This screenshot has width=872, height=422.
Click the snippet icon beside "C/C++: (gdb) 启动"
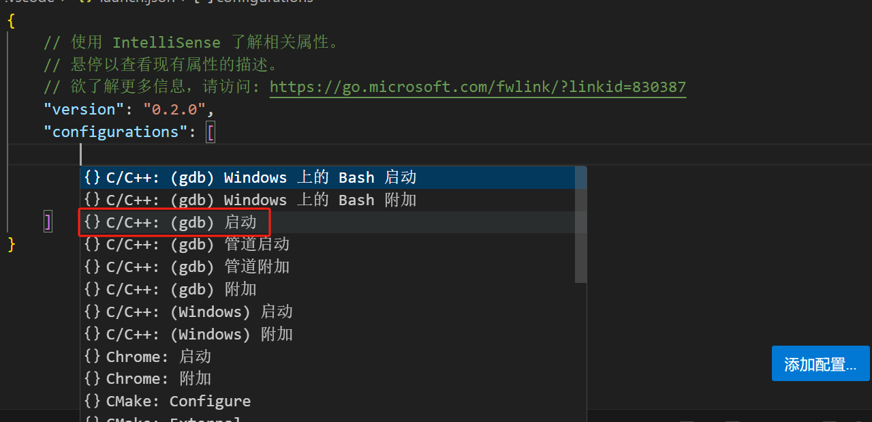[93, 222]
